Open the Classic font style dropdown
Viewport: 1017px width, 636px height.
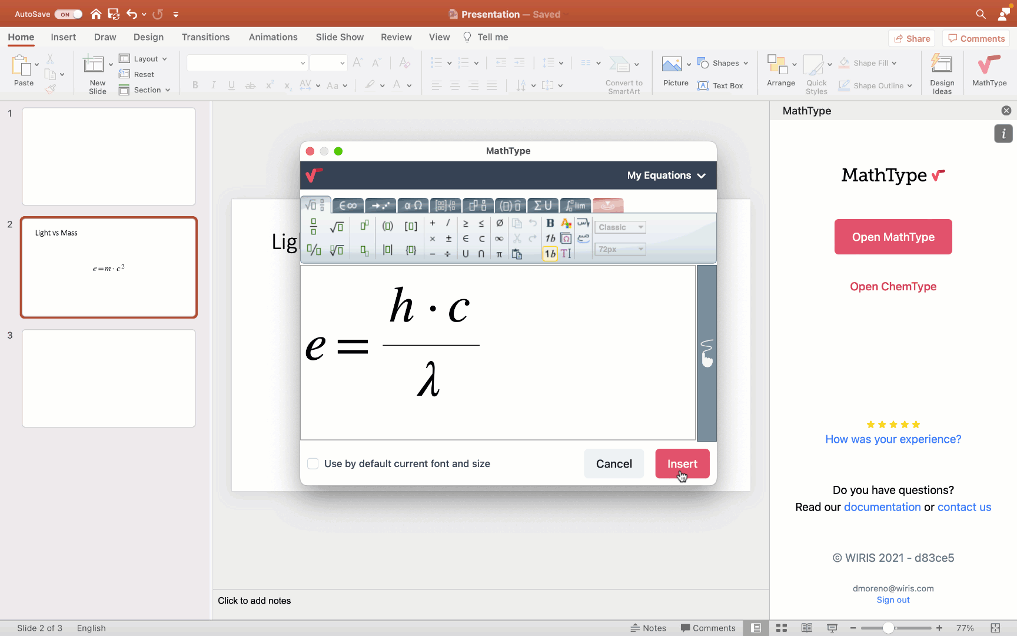click(620, 227)
